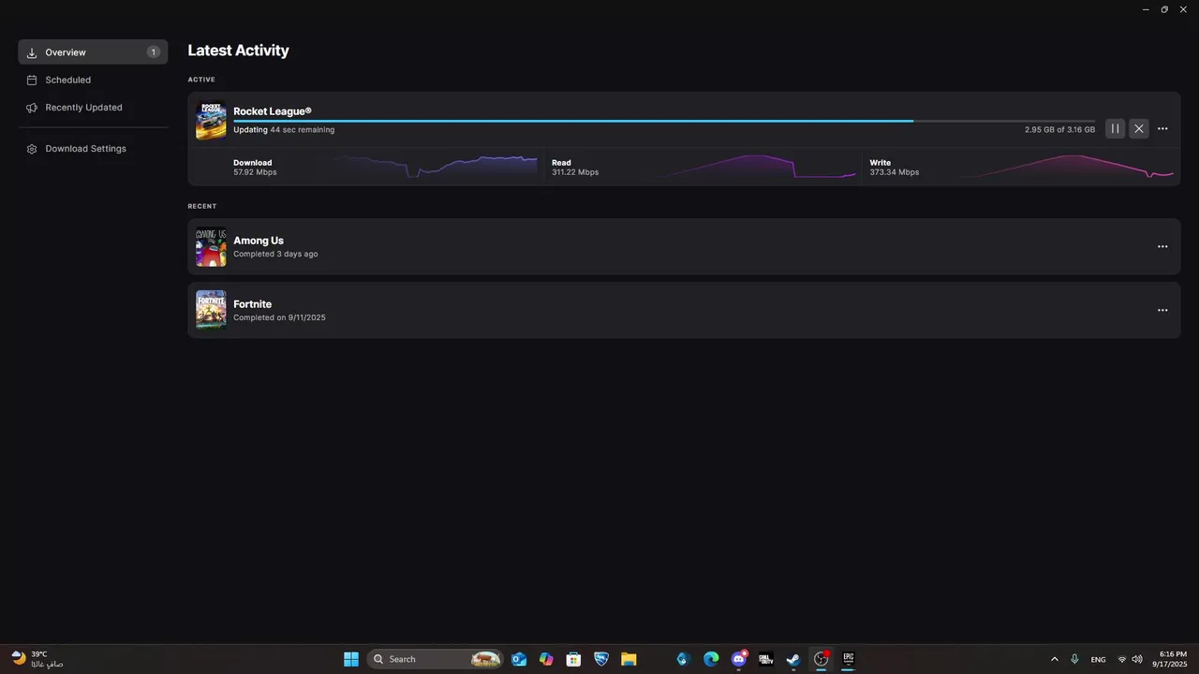
Task: Click the Write speed graph
Action: (1068, 167)
